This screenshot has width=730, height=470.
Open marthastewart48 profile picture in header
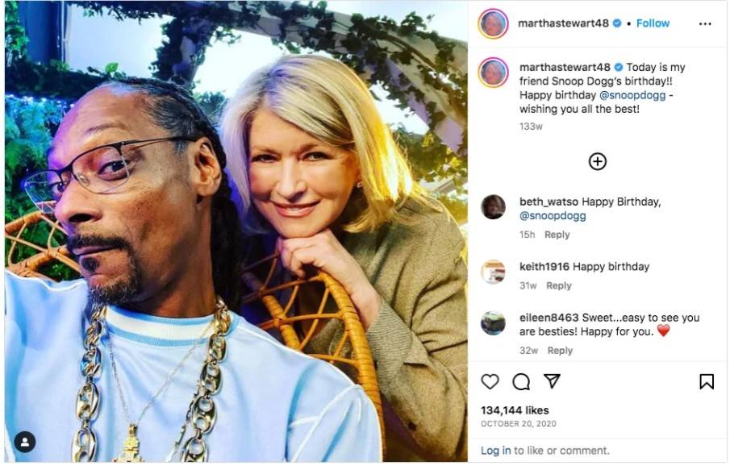pos(493,23)
